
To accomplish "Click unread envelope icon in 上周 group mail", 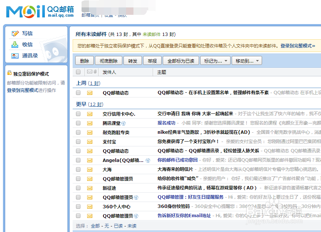I will (x=90, y=93).
